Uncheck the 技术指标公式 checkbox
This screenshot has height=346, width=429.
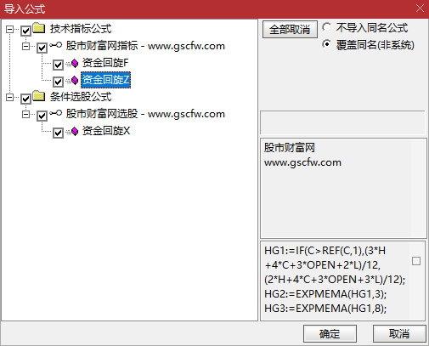25,31
